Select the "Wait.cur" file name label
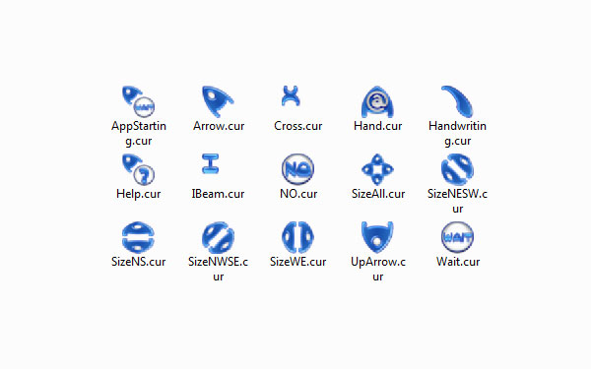Image resolution: width=591 pixels, height=369 pixels. [x=458, y=262]
